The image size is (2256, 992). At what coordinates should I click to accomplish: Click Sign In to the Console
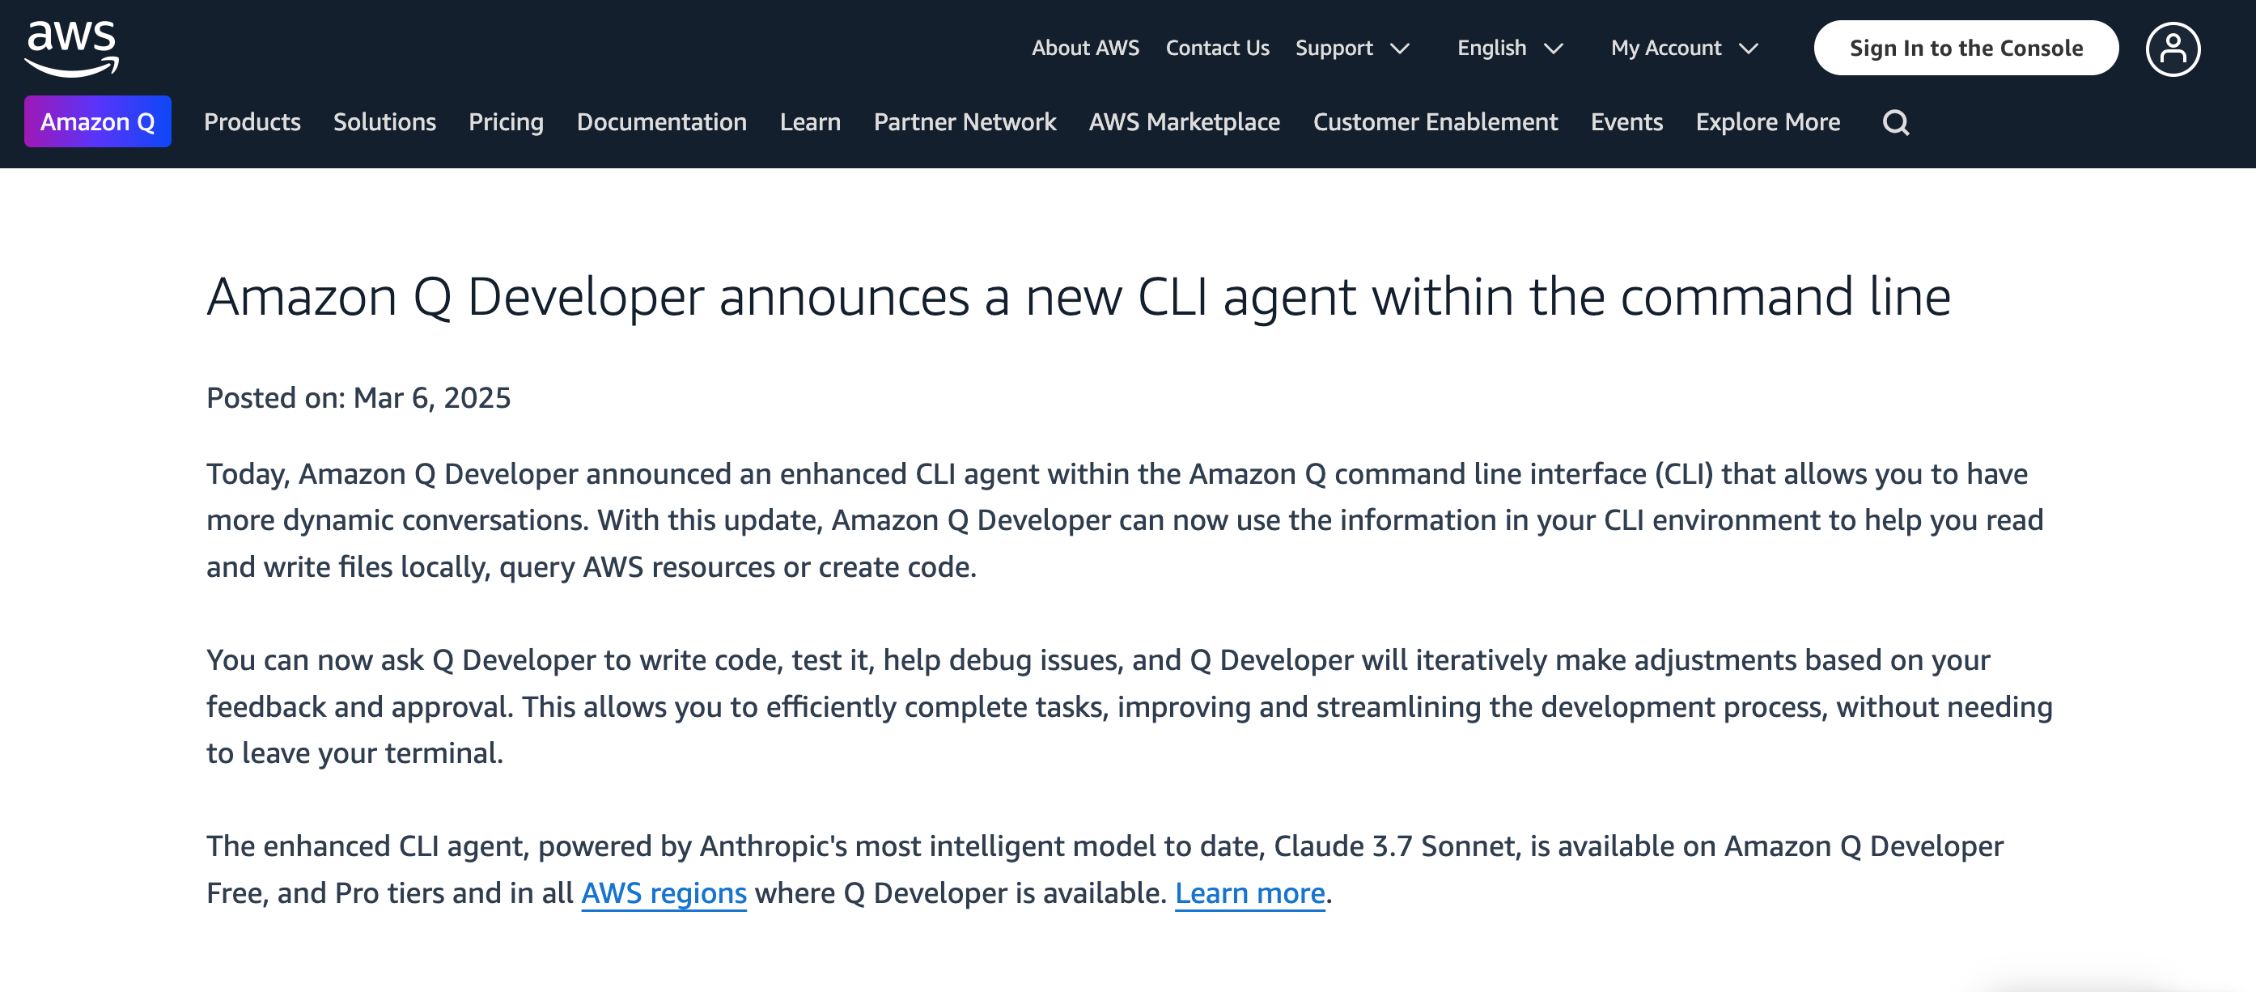pyautogui.click(x=1966, y=49)
